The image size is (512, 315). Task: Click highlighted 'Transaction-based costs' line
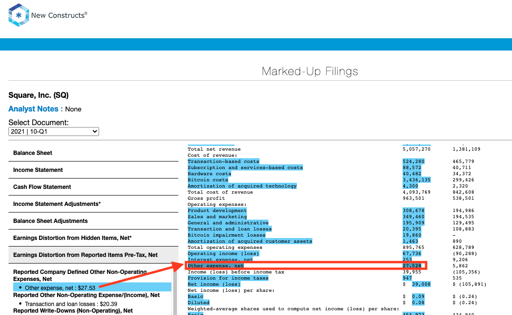[223, 162]
